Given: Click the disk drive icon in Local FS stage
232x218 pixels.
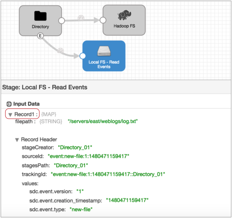Looking at the screenshot, I should coord(104,51).
